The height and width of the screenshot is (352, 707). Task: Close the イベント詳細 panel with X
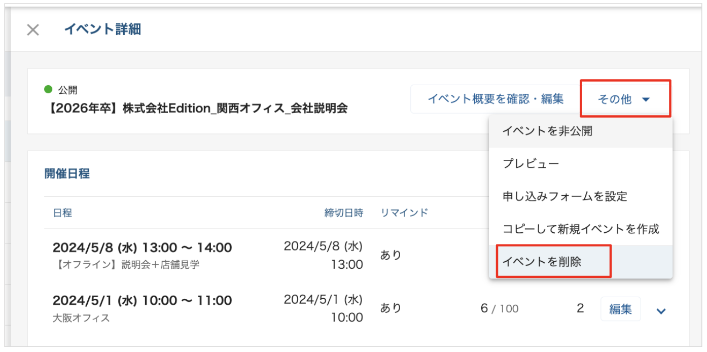point(33,30)
